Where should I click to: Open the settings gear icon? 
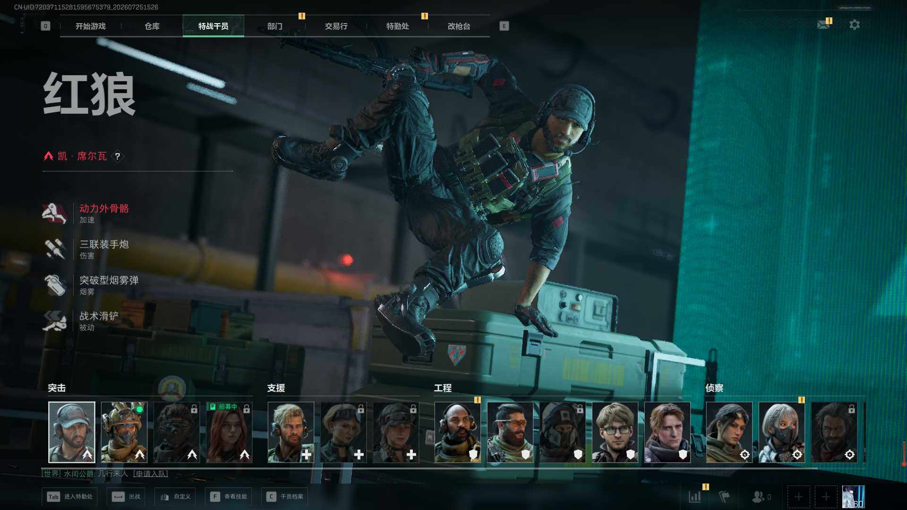[x=854, y=25]
